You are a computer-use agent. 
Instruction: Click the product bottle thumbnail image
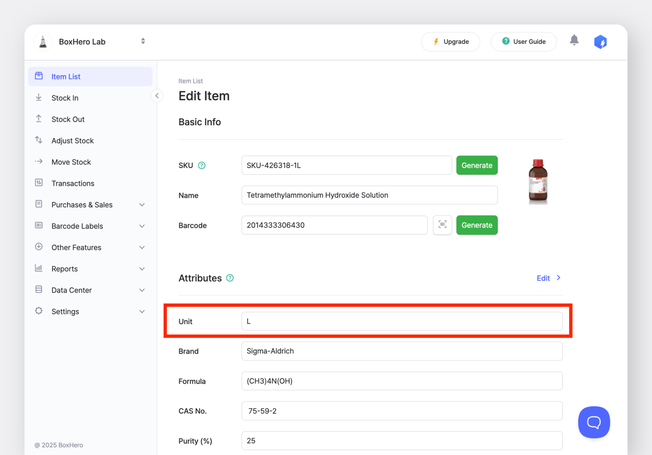538,181
